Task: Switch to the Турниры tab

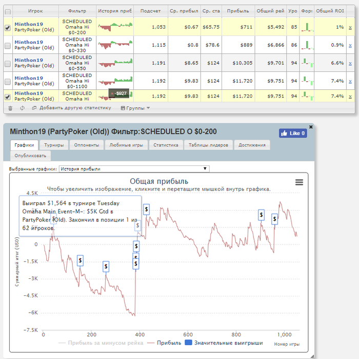Action: point(54,145)
